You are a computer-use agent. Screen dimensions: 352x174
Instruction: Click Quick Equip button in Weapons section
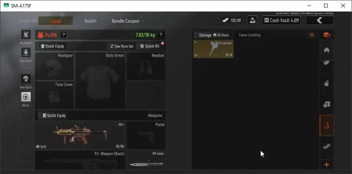pos(53,116)
